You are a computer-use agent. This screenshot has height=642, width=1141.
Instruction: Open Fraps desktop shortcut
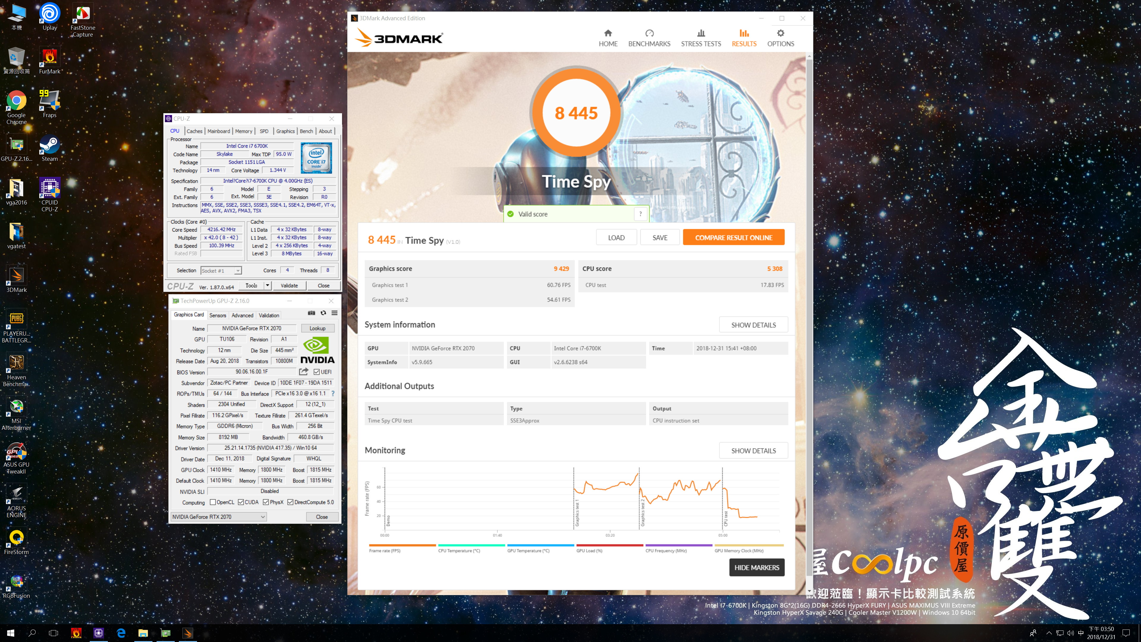[50, 104]
